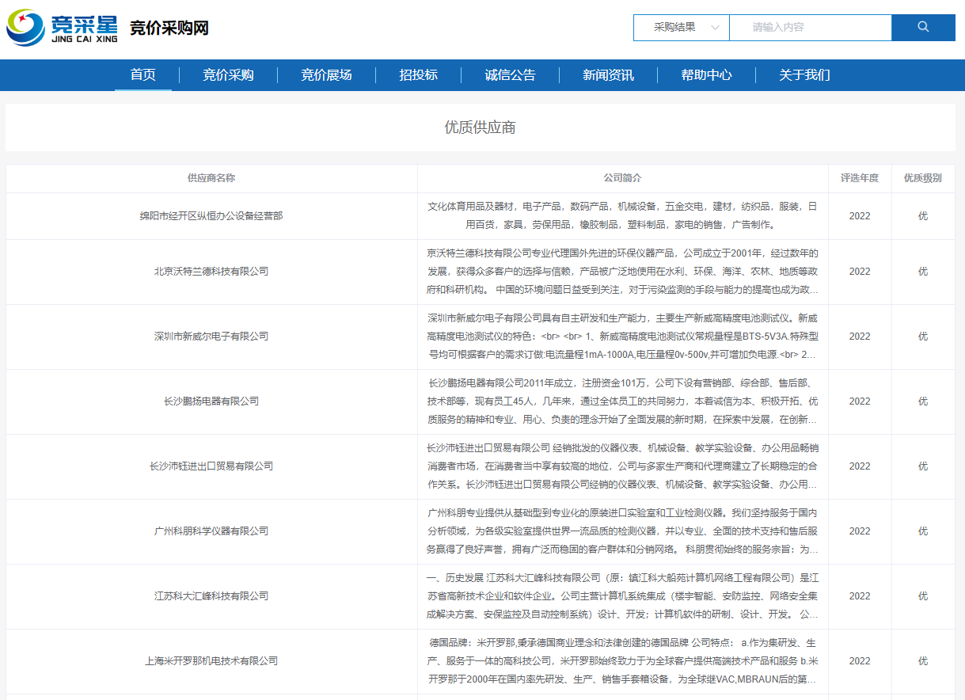Go to the 首页 navigation tab
Viewport: 965px width, 700px height.
coord(143,75)
